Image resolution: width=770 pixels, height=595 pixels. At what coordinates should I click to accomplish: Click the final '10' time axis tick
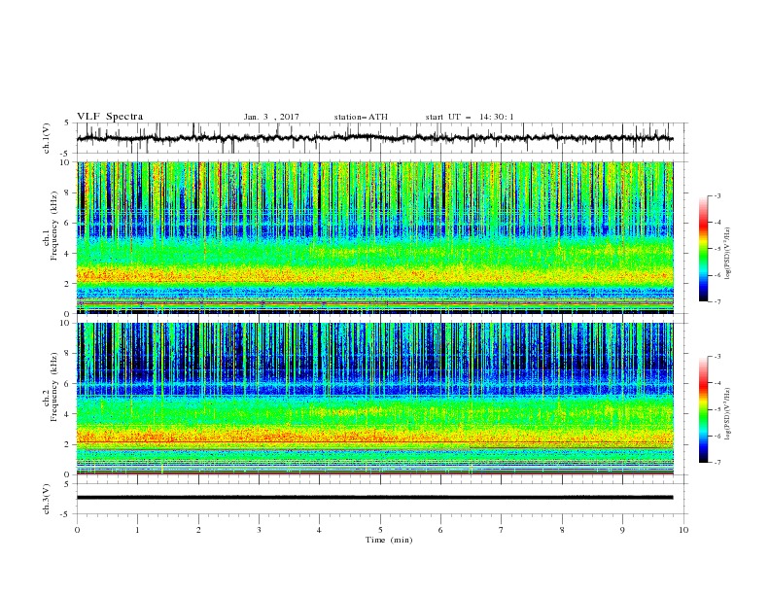tap(683, 530)
